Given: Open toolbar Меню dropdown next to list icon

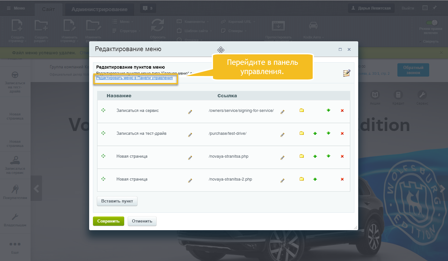Looking at the screenshot, I should click(123, 22).
